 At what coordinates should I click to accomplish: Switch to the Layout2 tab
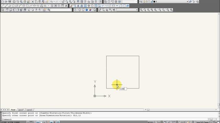(x=29, y=110)
